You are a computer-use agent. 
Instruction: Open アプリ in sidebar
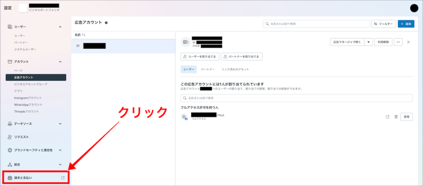click(18, 91)
